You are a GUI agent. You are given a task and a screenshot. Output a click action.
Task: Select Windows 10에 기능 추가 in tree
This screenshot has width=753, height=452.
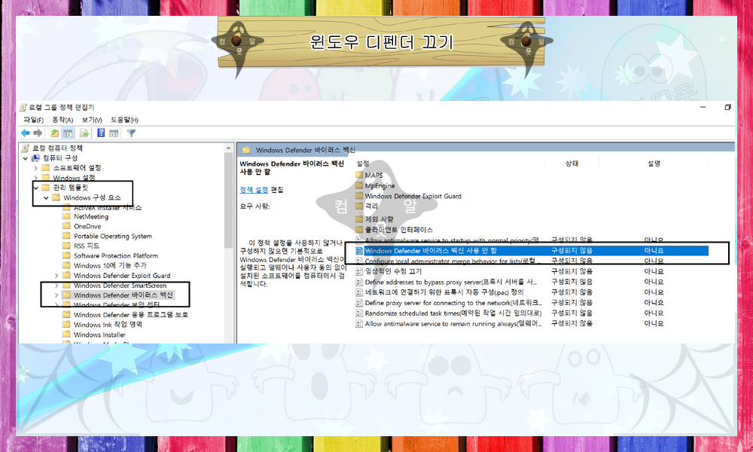(x=110, y=266)
